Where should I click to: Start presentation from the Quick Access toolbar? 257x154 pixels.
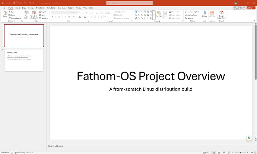tap(34, 3)
